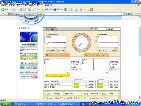Click the NGI Next Generation banner link
141x106 pixels.
[x=28, y=63]
